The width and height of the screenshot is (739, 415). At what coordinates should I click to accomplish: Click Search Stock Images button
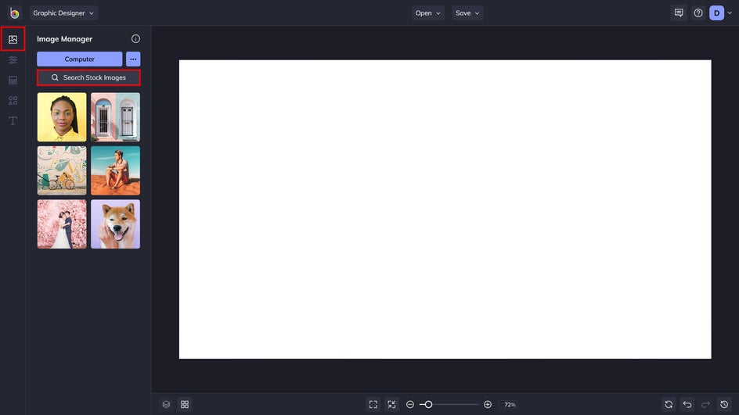point(88,77)
